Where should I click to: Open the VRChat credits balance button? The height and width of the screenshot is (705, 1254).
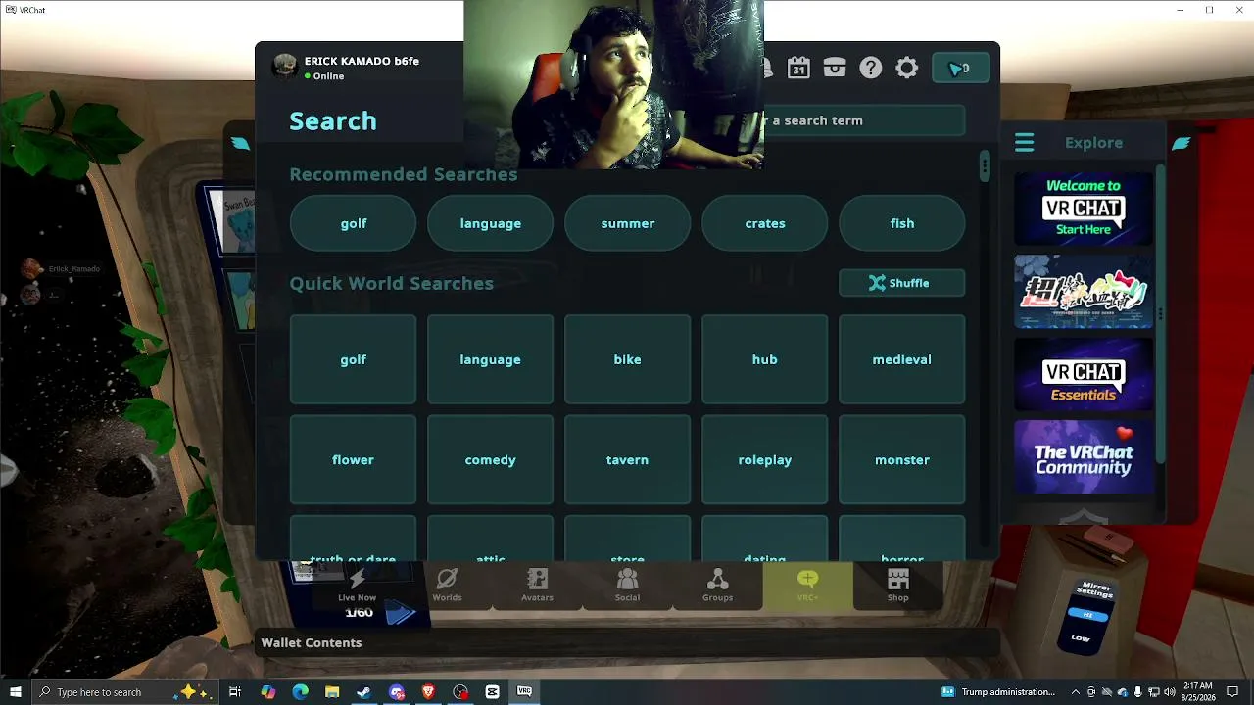point(960,68)
